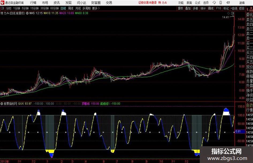Open the 交易 menu
This screenshot has width=253, height=163.
109,3
